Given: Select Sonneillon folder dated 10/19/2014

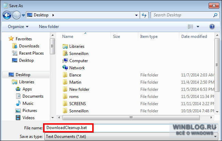Looking at the screenshot, I should click(79, 111).
